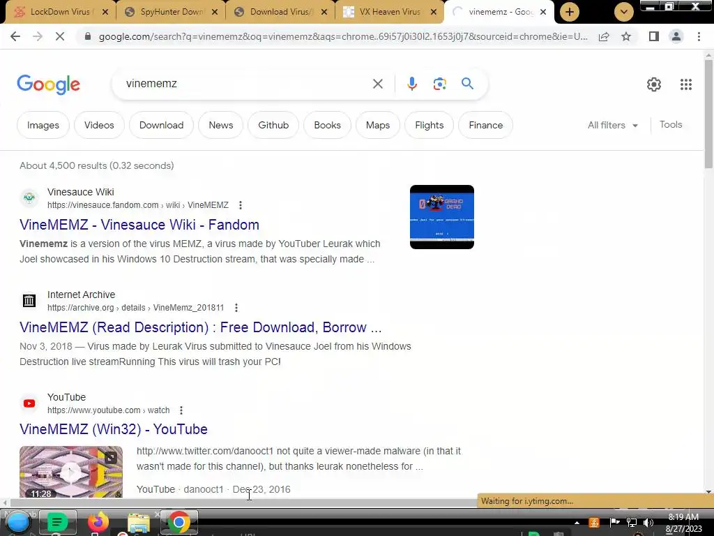This screenshot has height=536, width=714.
Task: Click the YouTube result favicon
Action: coord(29,403)
